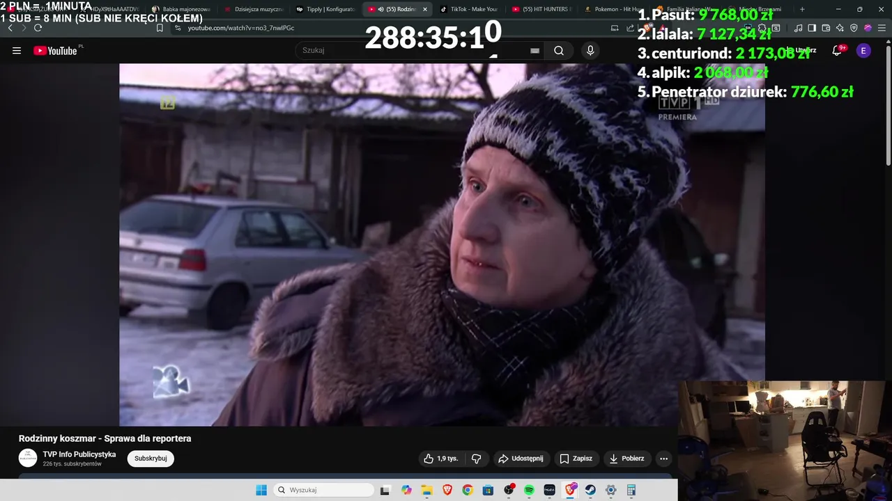
Task: Click the YouTube search magnifier button
Action: point(559,50)
